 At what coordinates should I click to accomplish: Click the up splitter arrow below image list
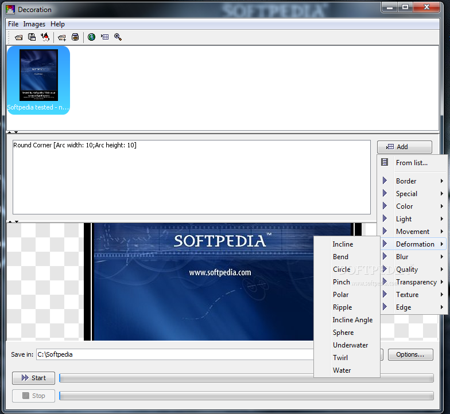click(9, 132)
